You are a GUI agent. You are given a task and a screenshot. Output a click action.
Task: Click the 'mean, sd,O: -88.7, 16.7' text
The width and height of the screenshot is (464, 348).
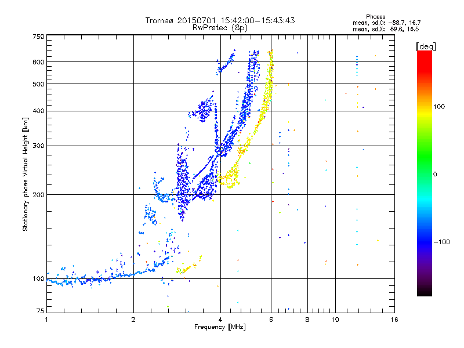pos(386,23)
